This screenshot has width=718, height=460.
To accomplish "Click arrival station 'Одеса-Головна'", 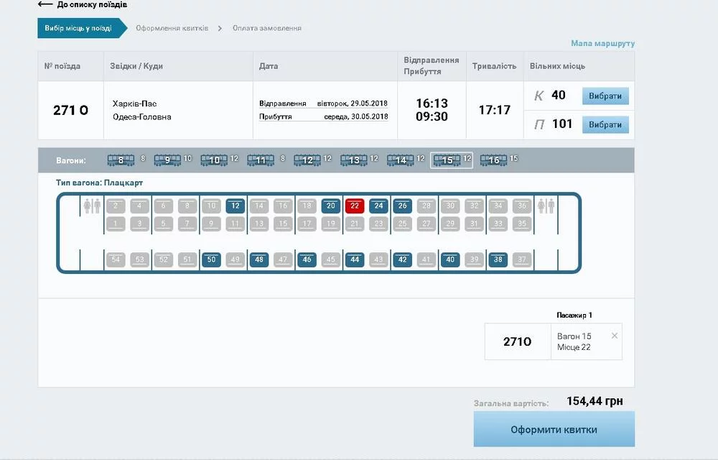I will pos(142,117).
